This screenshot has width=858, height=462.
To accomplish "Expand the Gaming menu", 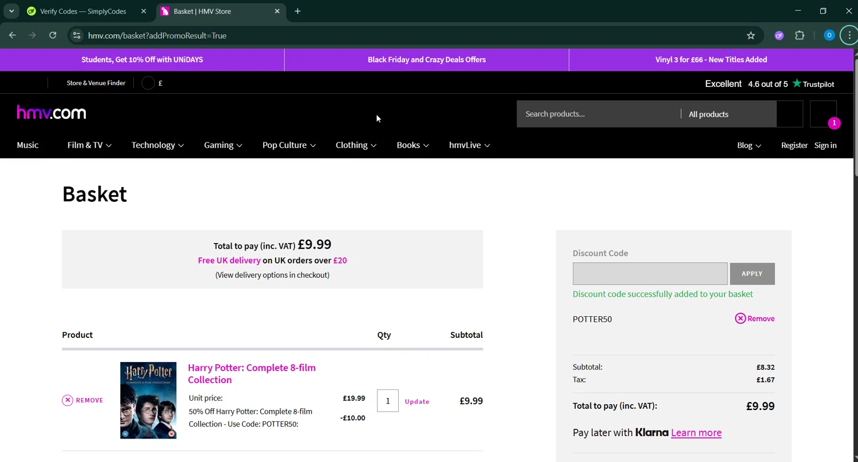I will (223, 145).
